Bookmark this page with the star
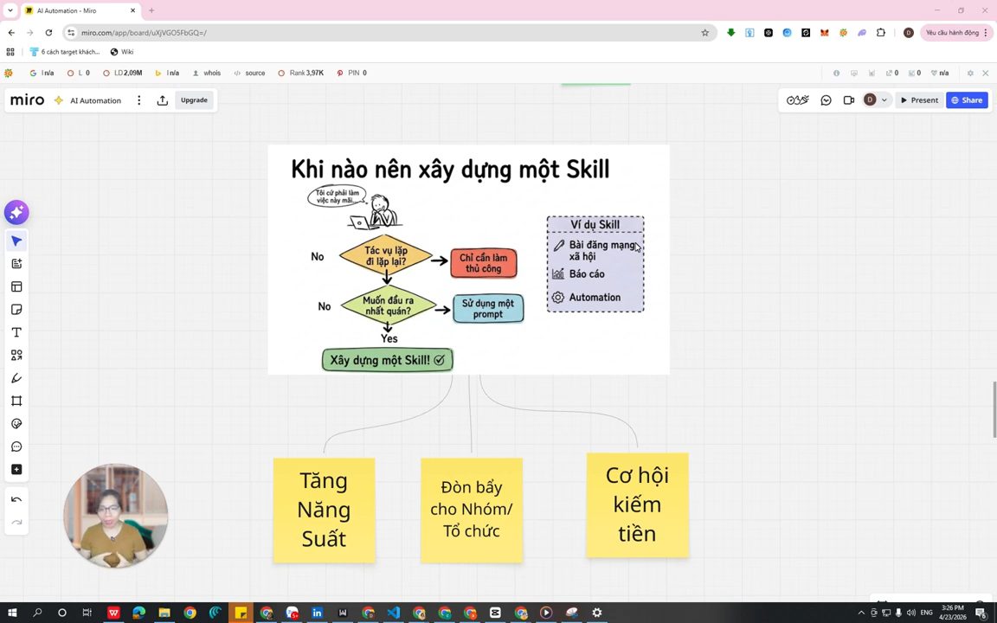 coord(704,32)
